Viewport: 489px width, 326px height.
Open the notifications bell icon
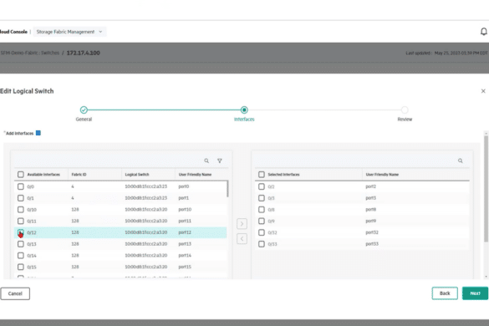483,32
